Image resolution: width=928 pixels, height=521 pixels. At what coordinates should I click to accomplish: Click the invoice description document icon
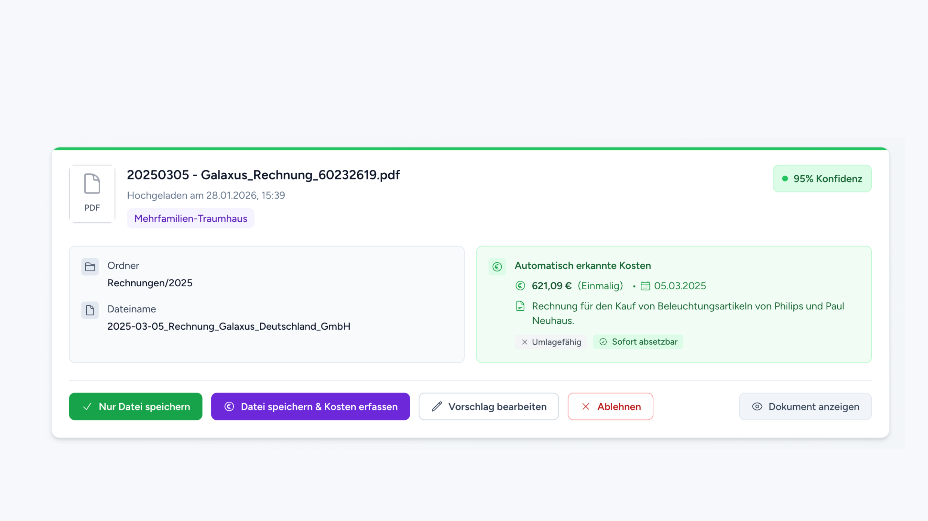(x=520, y=306)
